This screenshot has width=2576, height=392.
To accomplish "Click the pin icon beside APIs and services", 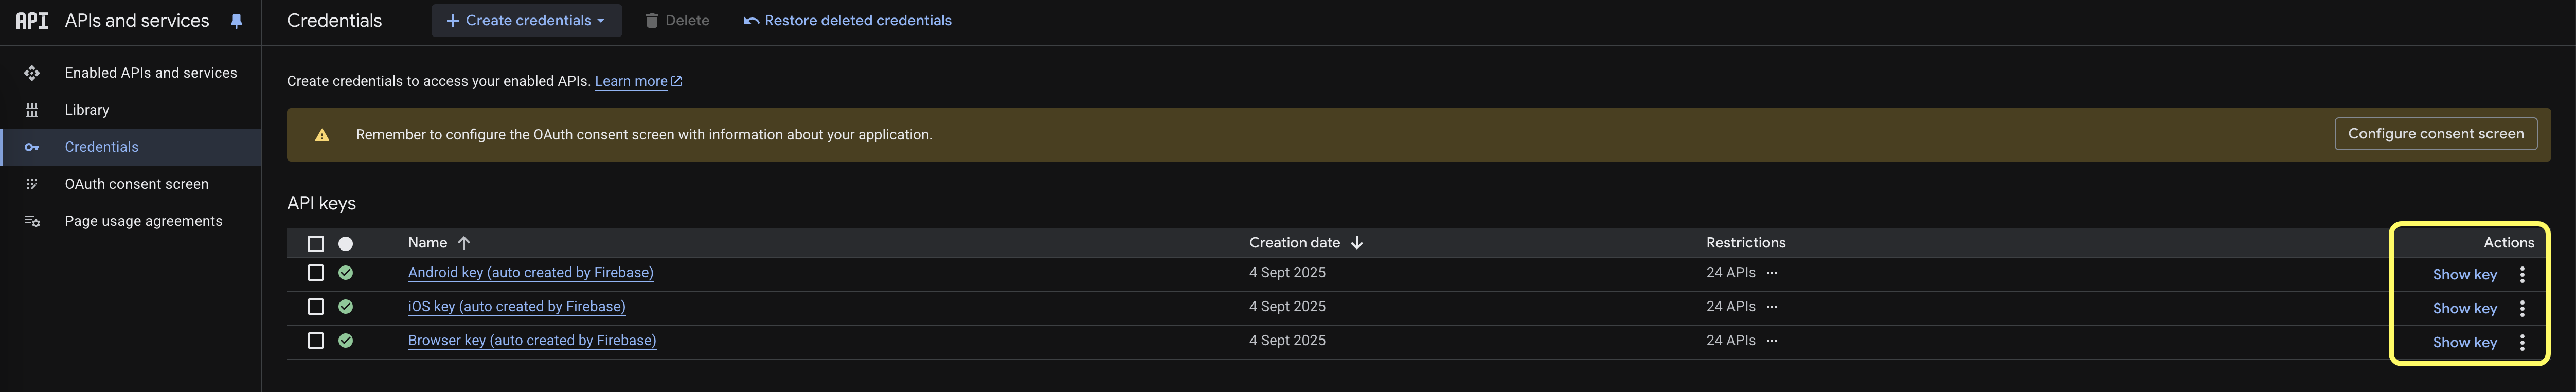I will click(237, 21).
